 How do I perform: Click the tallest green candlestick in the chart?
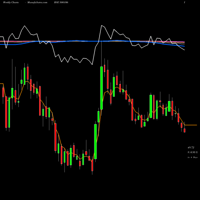[102, 88]
